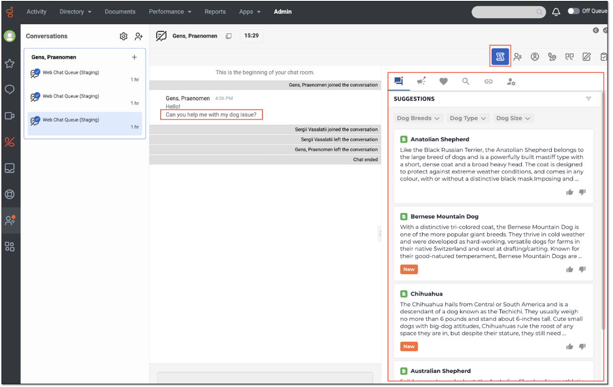Open the user profile avatar
Viewport: 613px width, 387px height.
(x=10, y=36)
